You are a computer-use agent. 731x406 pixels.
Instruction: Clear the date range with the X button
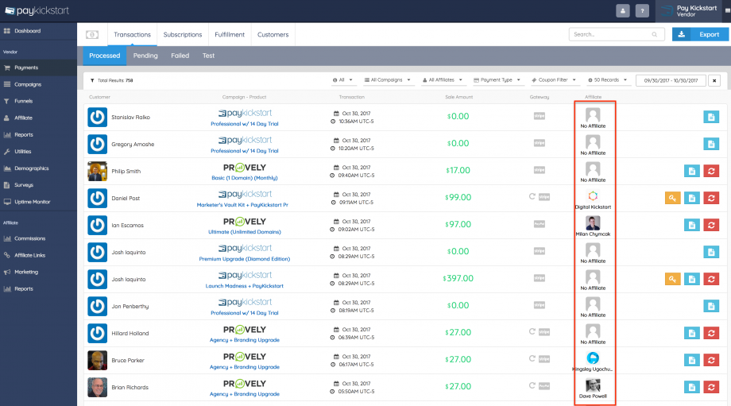pyautogui.click(x=714, y=80)
